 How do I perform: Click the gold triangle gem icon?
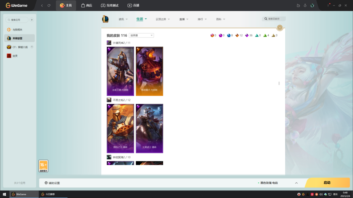point(273,35)
